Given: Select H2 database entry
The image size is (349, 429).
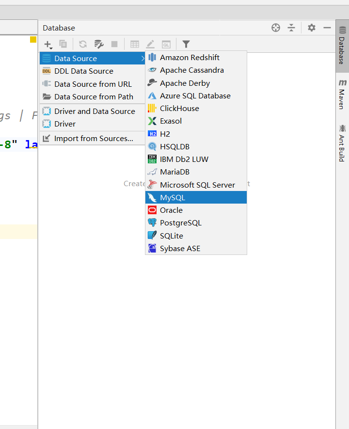Looking at the screenshot, I should click(x=196, y=134).
